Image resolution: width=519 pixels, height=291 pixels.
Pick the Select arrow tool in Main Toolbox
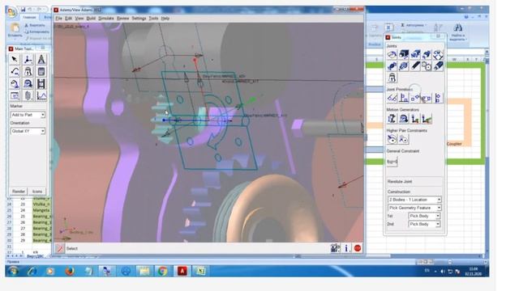(15, 59)
